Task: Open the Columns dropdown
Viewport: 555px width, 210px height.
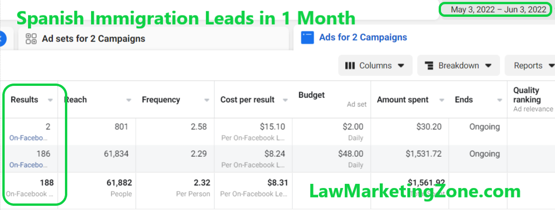Action: click(x=375, y=65)
